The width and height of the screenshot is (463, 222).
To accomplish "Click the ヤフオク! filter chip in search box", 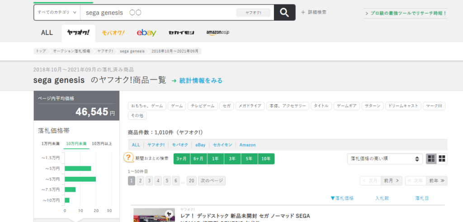I will click(x=253, y=13).
